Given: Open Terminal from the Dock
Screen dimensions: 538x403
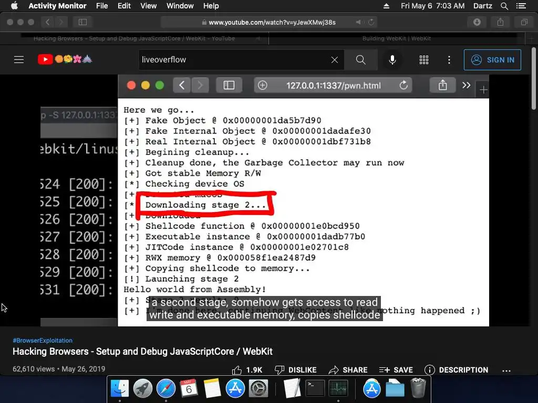Looking at the screenshot, I should (x=315, y=389).
